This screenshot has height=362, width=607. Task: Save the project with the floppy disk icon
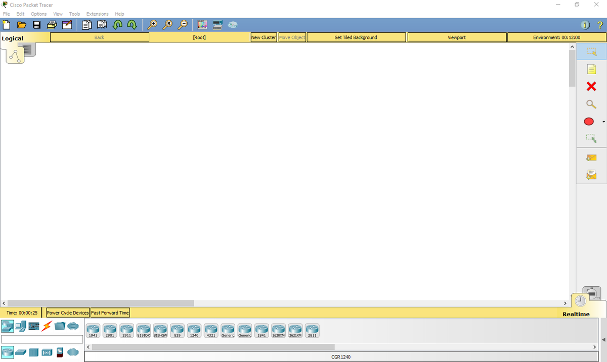(36, 24)
